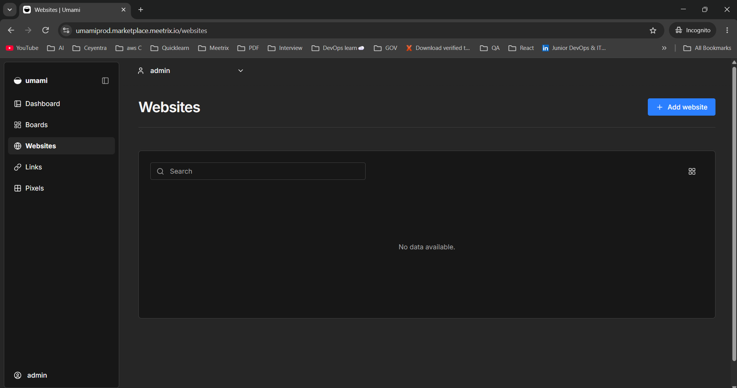Image resolution: width=737 pixels, height=388 pixels.
Task: Open the Links page
Action: 62,167
